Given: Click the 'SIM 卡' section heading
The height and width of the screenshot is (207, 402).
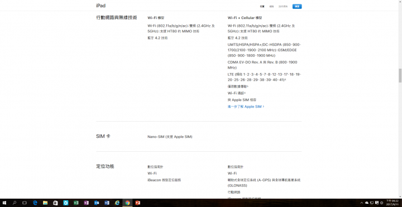Looking at the screenshot, I should coord(103,136).
